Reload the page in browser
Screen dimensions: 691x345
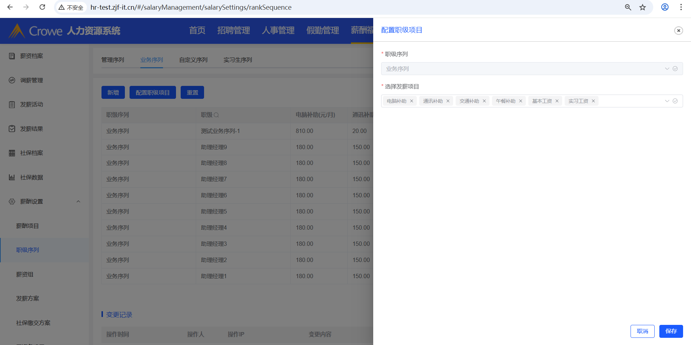(x=42, y=7)
